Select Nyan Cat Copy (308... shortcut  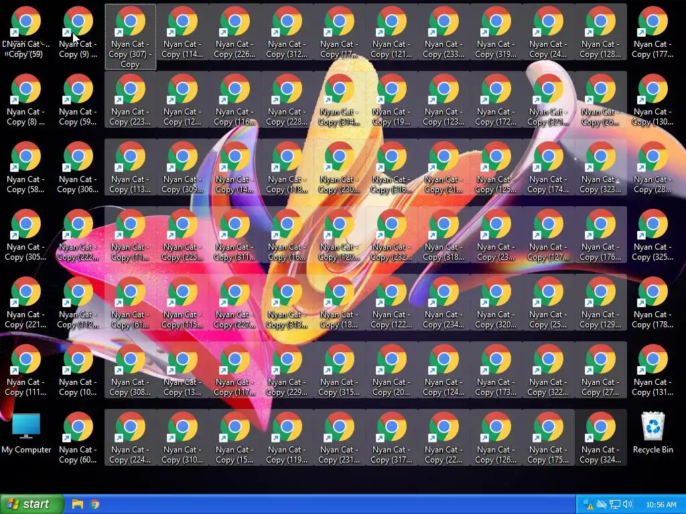(x=130, y=370)
